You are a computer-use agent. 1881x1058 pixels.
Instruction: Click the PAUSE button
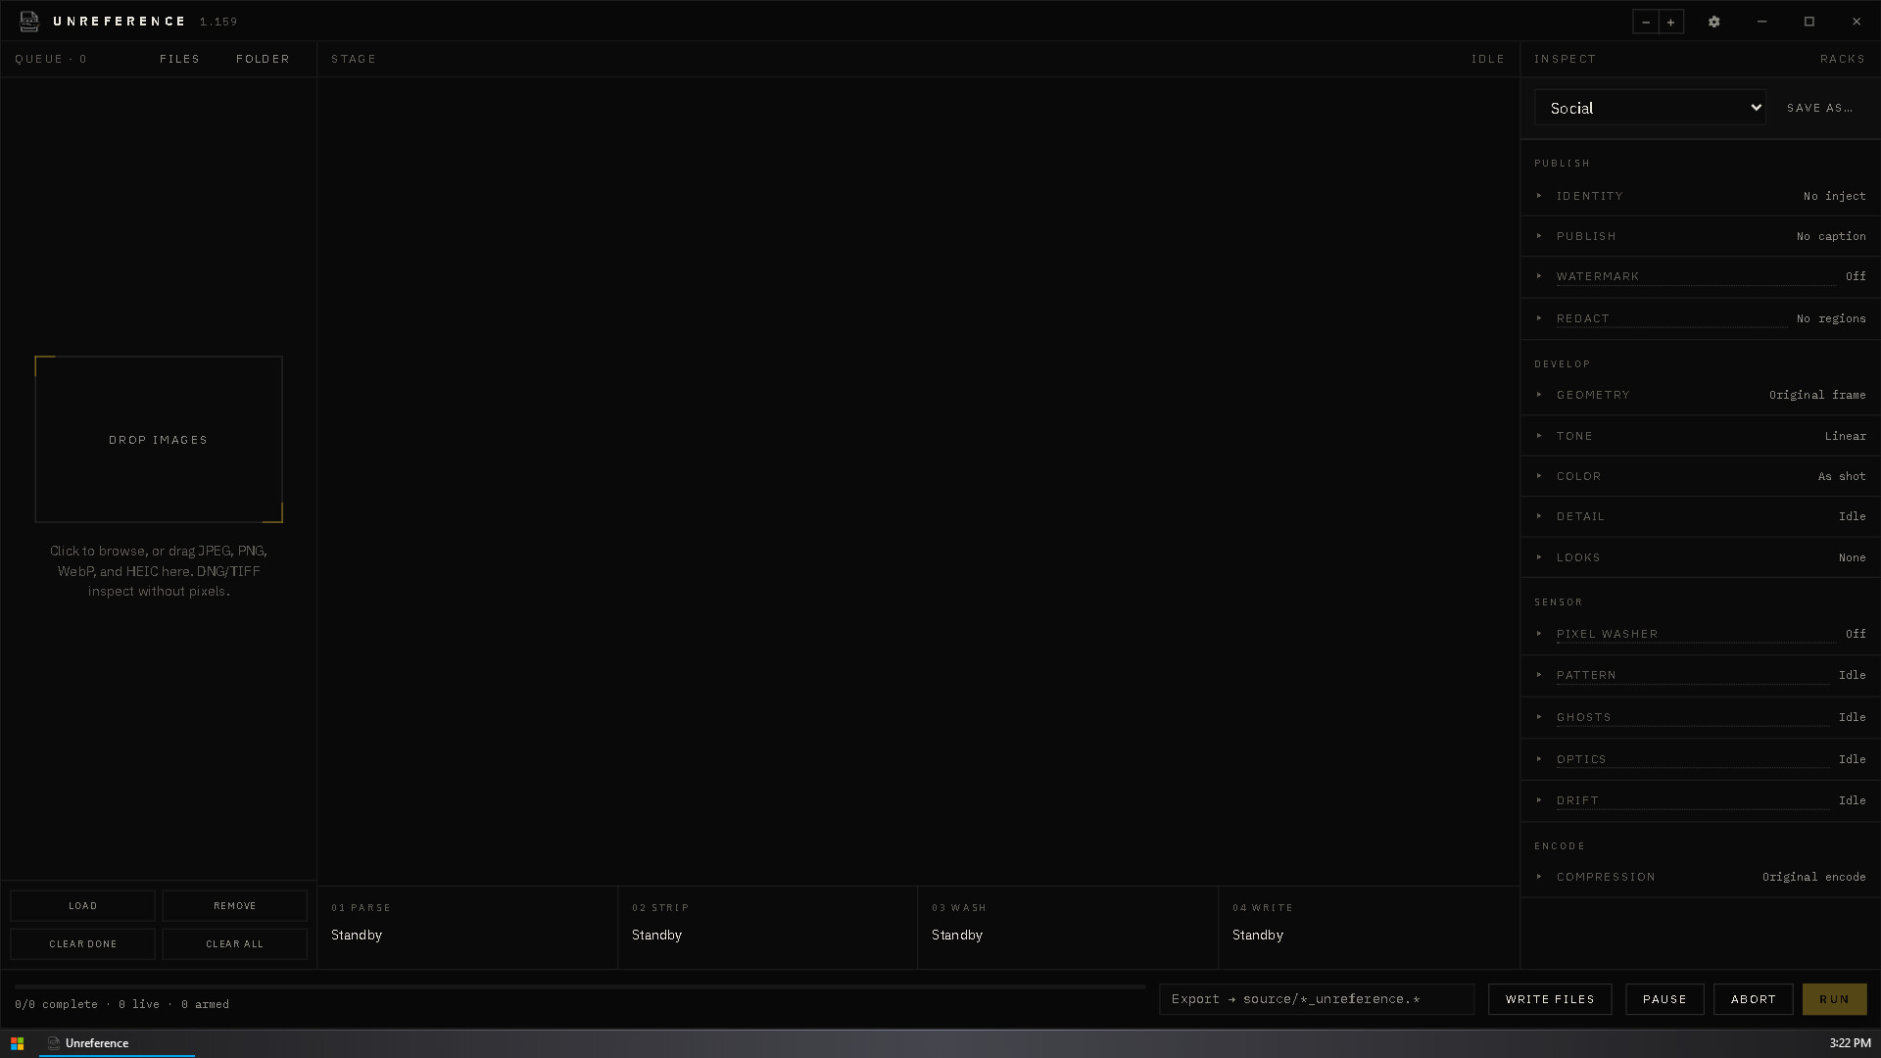click(1664, 999)
